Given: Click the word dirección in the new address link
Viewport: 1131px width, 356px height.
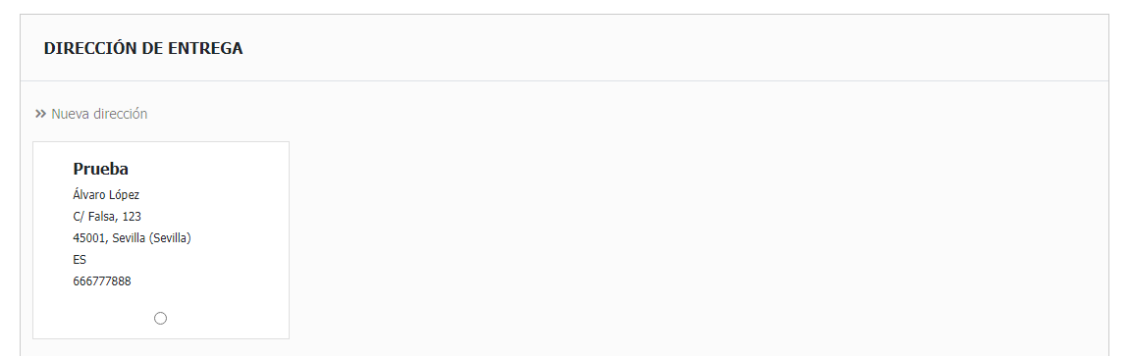Looking at the screenshot, I should 120,114.
